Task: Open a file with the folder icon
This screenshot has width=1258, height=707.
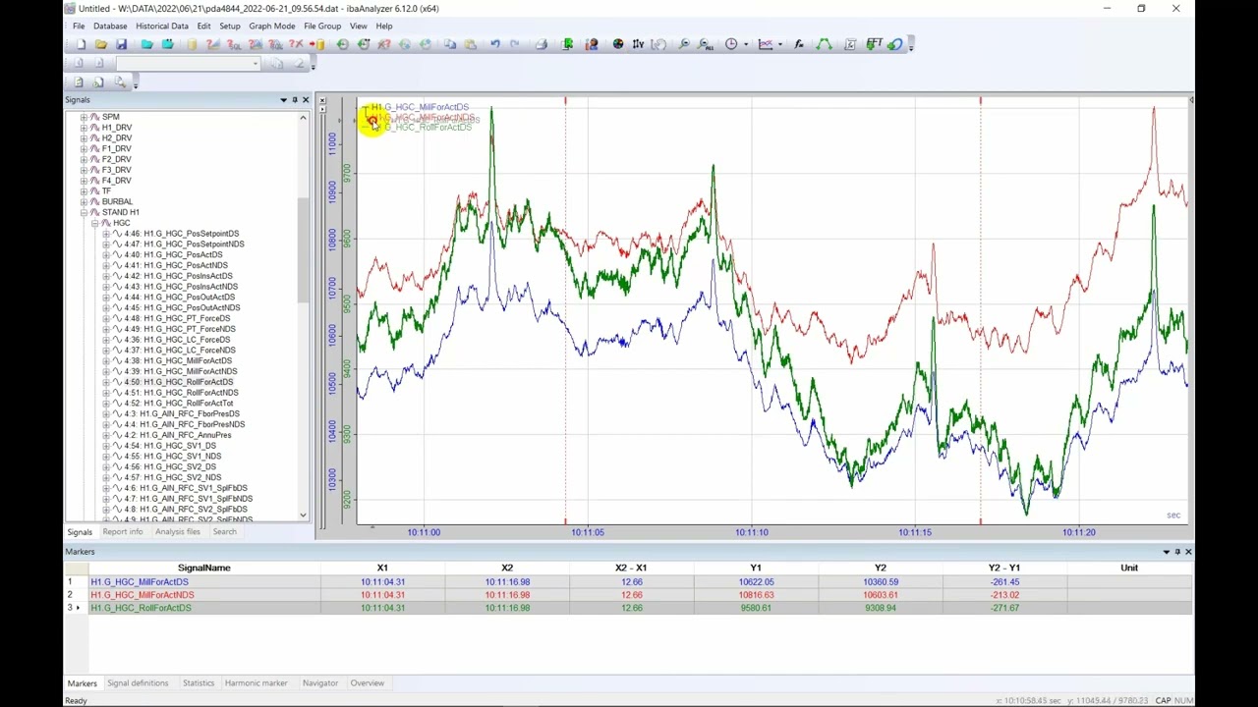Action: [x=101, y=44]
